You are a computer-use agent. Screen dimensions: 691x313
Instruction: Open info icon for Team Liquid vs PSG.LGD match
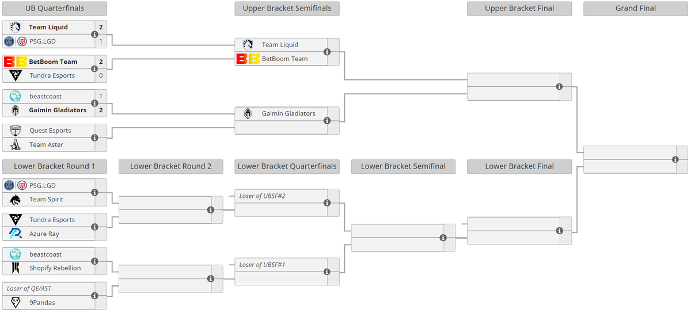point(94,35)
